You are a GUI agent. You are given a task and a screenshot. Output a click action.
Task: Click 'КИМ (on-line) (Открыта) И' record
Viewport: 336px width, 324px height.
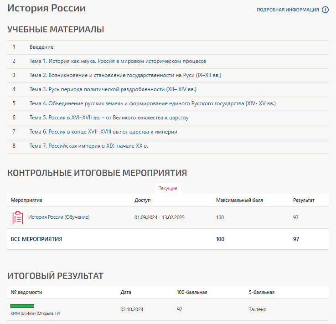(35, 314)
